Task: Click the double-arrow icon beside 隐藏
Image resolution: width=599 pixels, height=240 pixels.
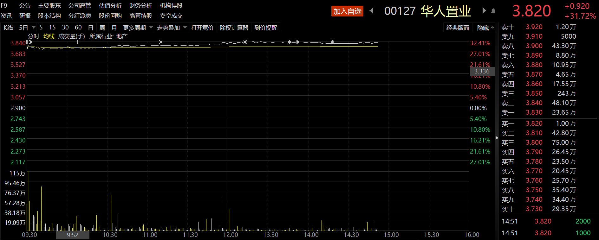Action: 492,28
